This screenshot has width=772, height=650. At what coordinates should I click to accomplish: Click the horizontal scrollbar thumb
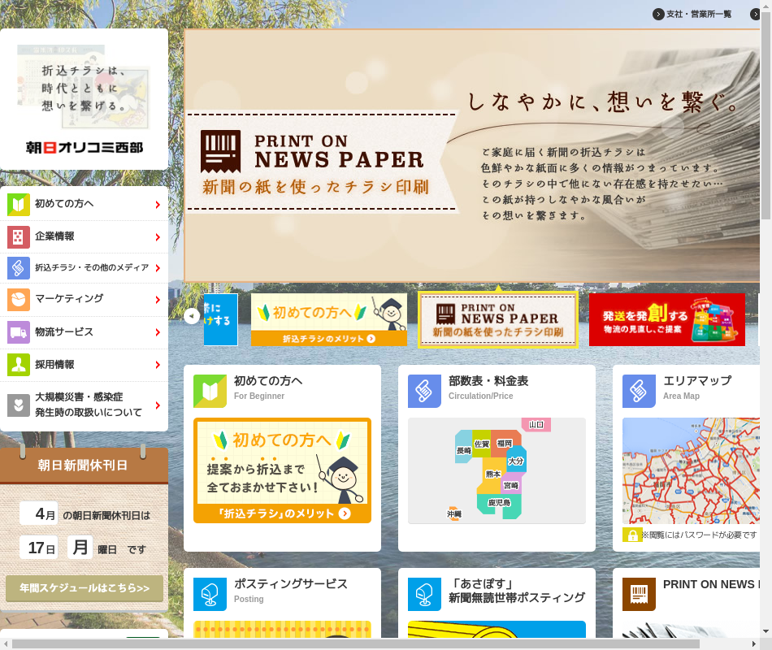[355, 644]
